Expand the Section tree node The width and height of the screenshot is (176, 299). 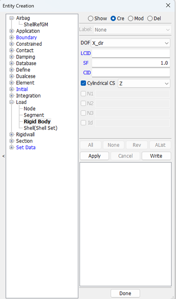tap(12, 141)
